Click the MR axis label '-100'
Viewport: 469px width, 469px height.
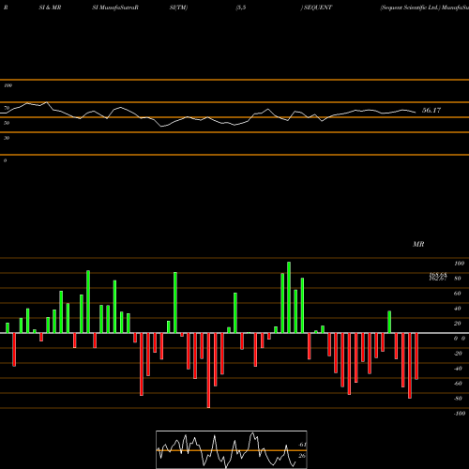pyautogui.click(x=460, y=414)
